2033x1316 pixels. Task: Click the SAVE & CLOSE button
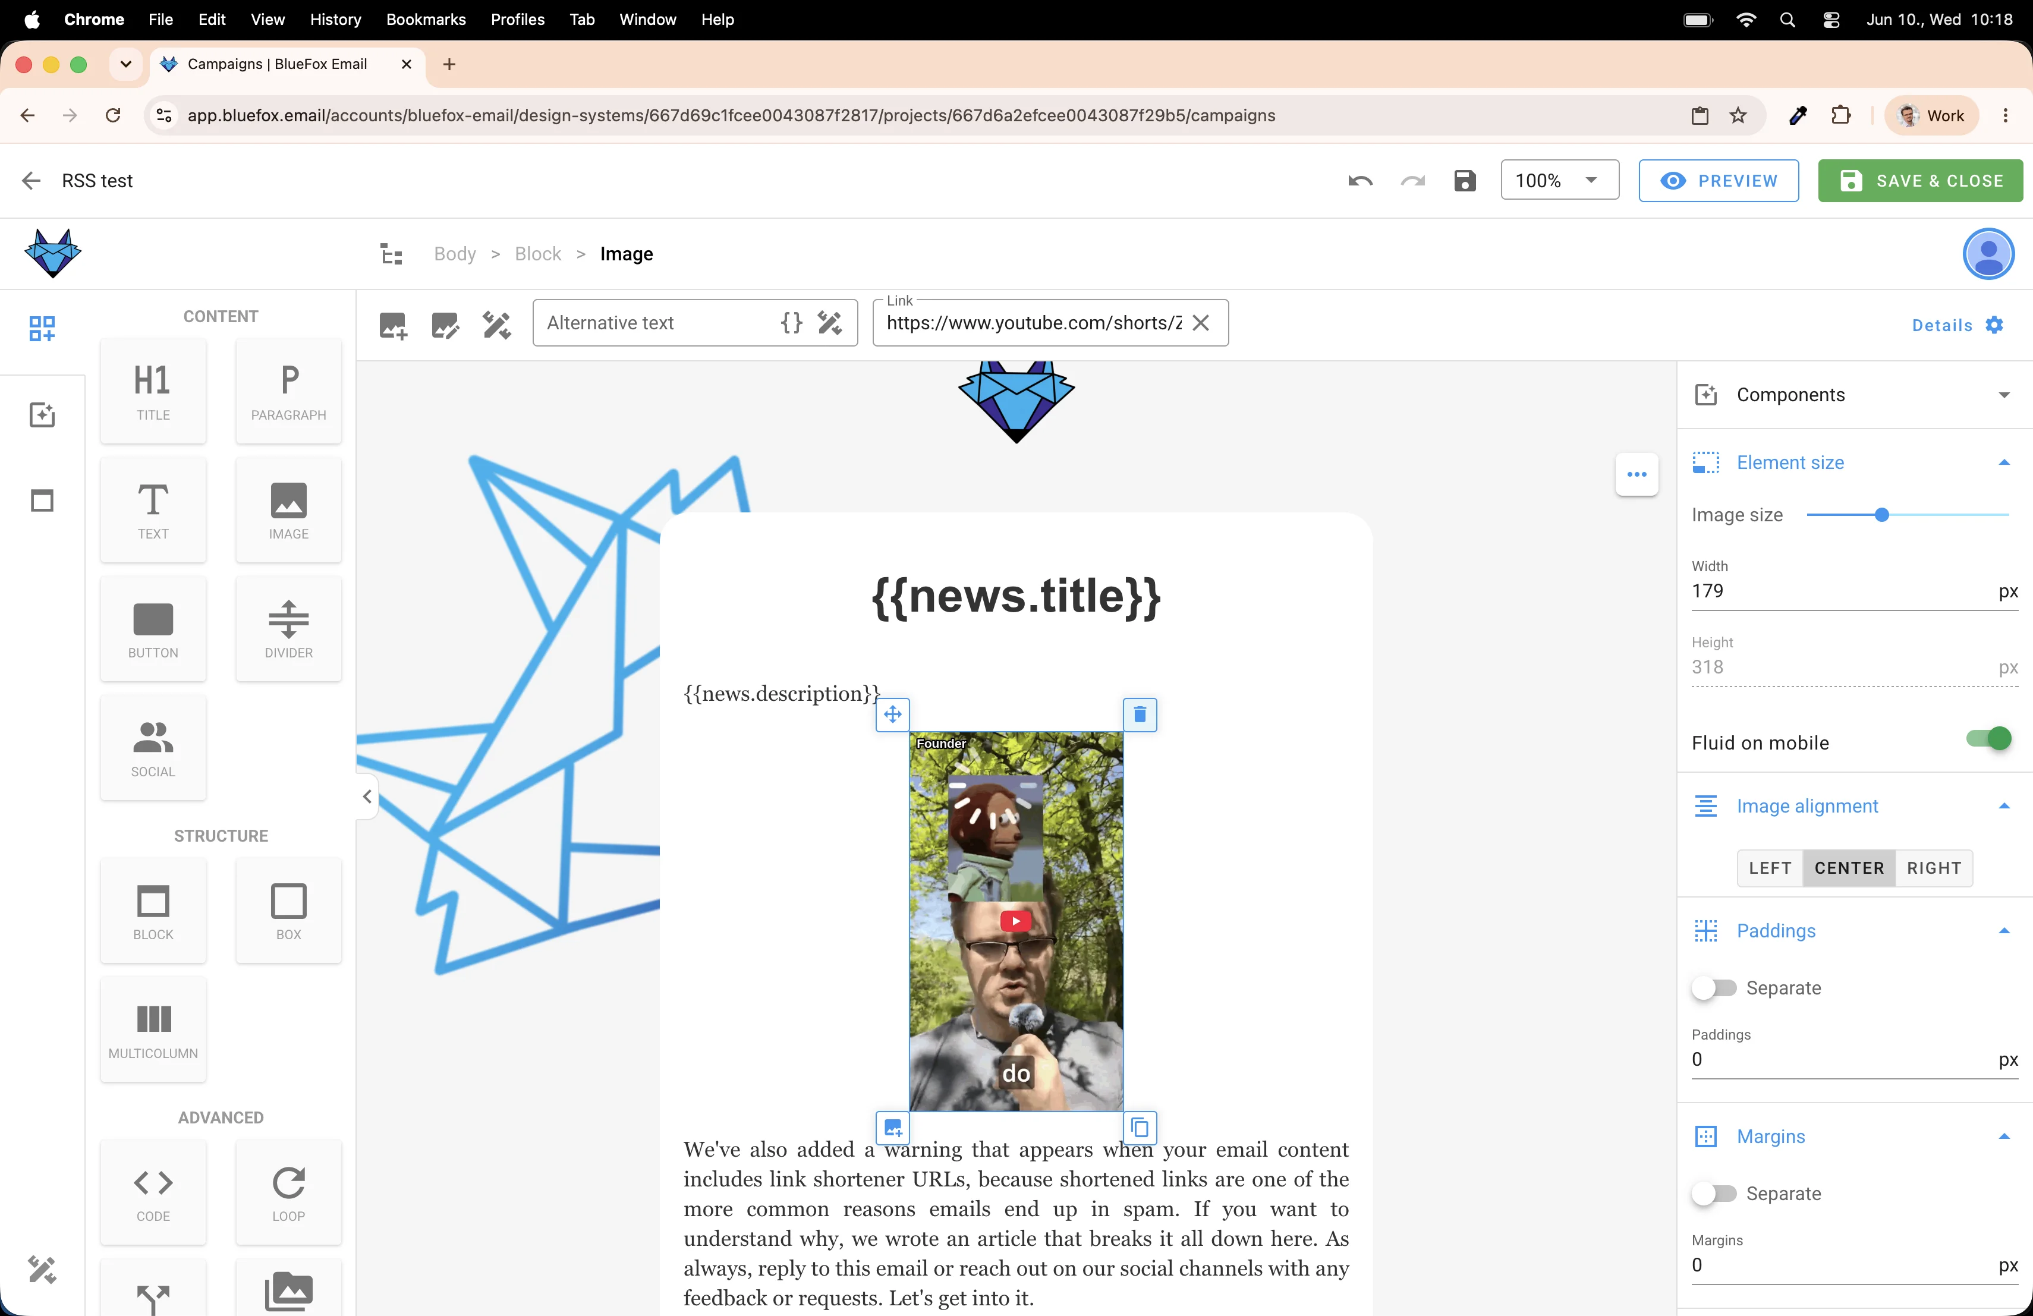(x=1920, y=180)
